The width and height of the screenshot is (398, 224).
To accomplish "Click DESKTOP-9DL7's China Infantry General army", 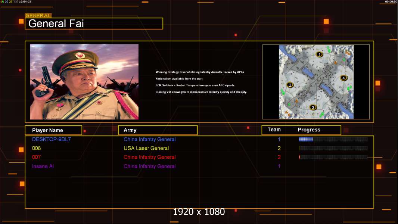I will pyautogui.click(x=149, y=139).
